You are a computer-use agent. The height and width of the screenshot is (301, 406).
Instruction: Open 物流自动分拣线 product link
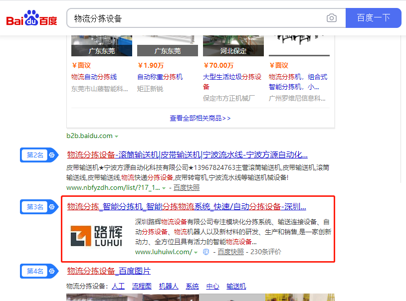click(x=94, y=77)
